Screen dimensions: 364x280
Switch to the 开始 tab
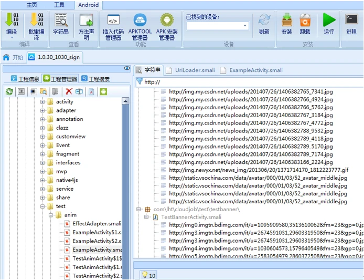click(13, 57)
